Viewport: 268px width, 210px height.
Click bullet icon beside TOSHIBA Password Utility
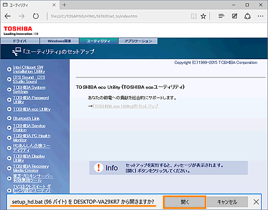tap(9, 100)
